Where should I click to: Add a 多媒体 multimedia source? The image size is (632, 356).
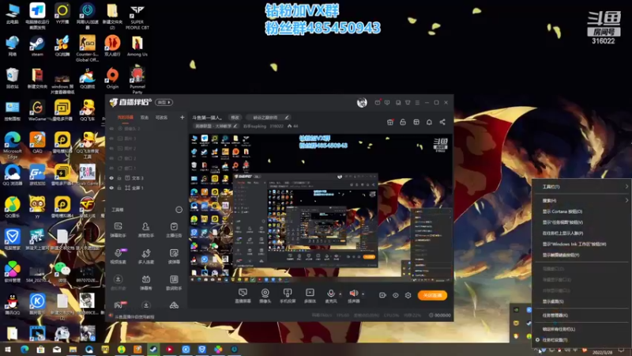coord(310,295)
